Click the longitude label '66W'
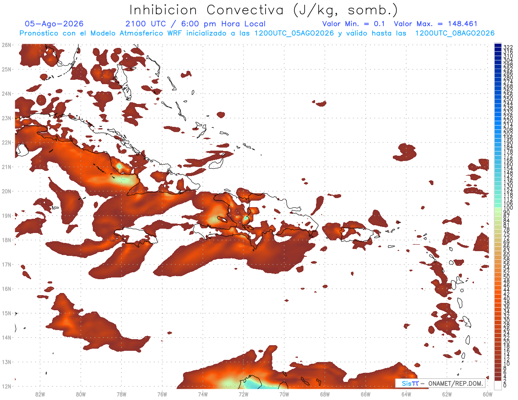The height and width of the screenshot is (400, 518). coord(365,394)
